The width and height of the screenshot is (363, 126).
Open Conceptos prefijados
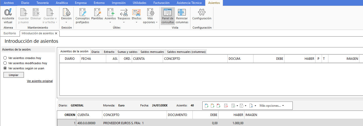82,16
